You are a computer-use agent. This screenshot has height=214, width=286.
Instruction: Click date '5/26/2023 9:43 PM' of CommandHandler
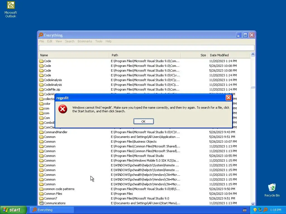(222, 132)
